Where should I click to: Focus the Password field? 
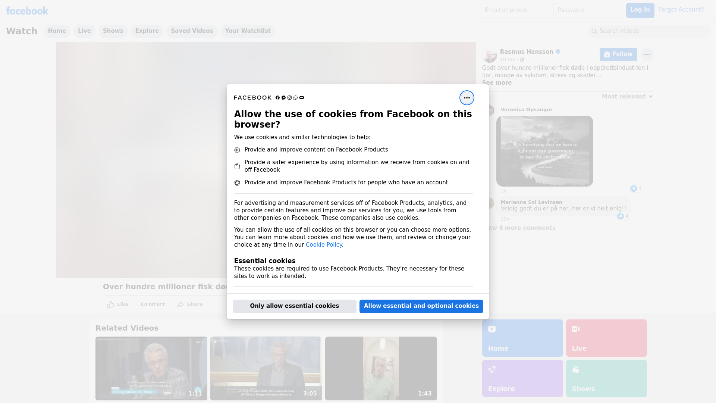pos(588,10)
